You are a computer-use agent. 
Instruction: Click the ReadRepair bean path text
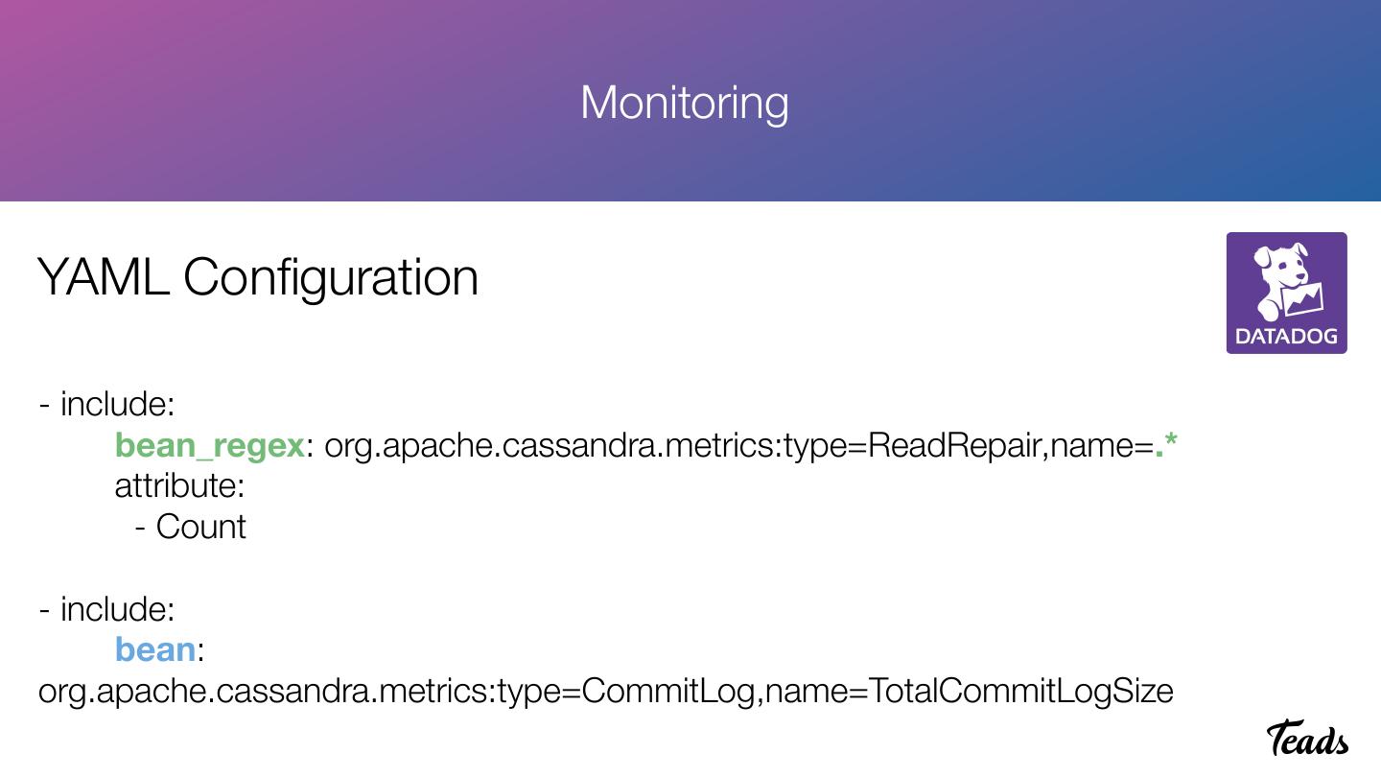738,445
